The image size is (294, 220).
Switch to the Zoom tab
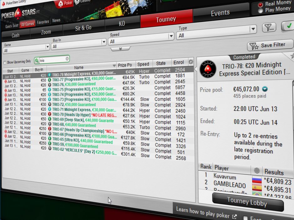(46, 32)
